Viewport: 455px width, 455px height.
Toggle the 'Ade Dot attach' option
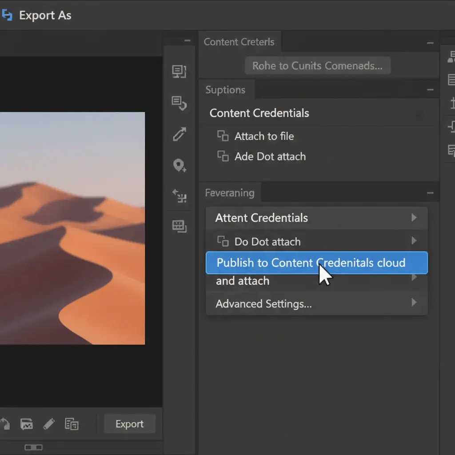coord(223,156)
